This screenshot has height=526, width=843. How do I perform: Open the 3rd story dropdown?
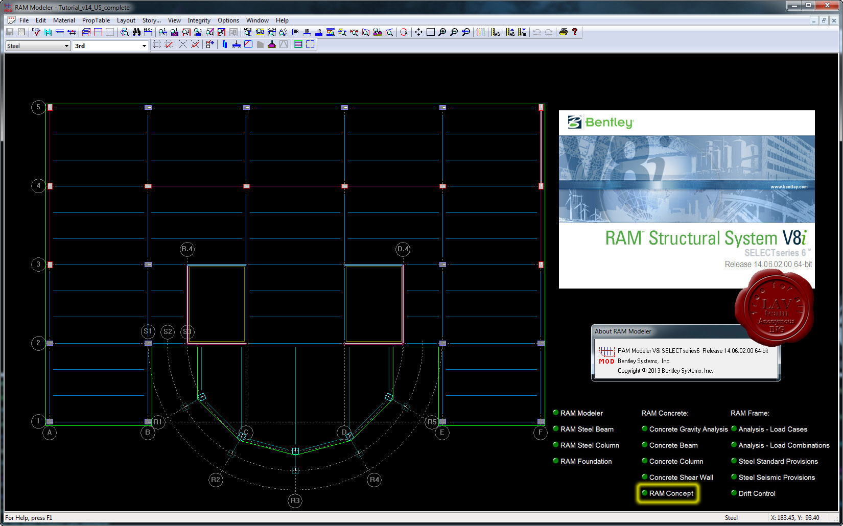pos(110,46)
